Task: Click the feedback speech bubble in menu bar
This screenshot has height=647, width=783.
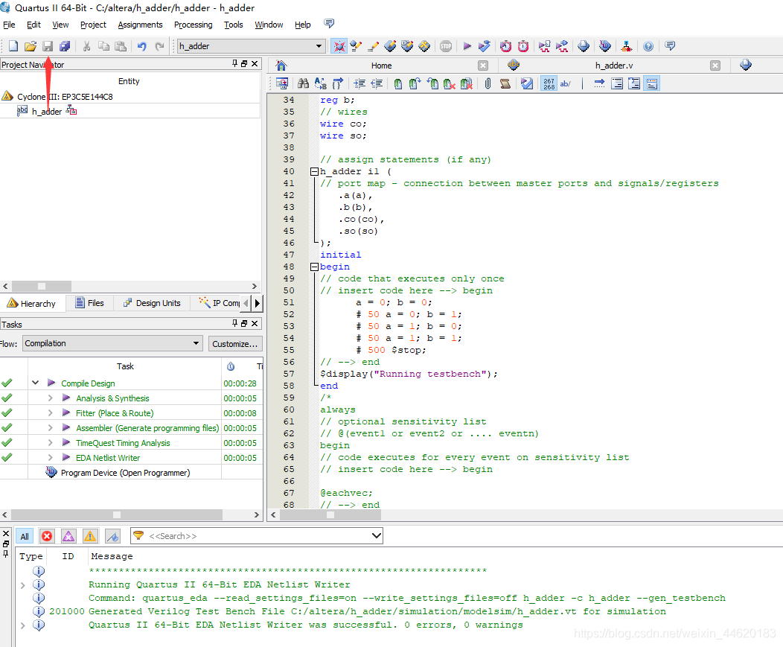Action: point(328,24)
